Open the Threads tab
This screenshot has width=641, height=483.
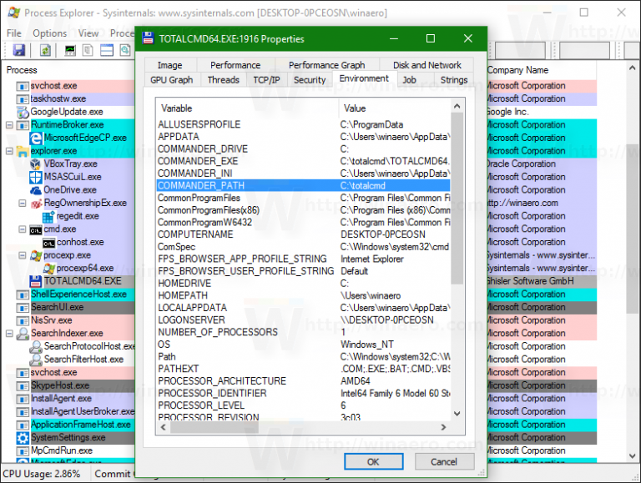[223, 80]
